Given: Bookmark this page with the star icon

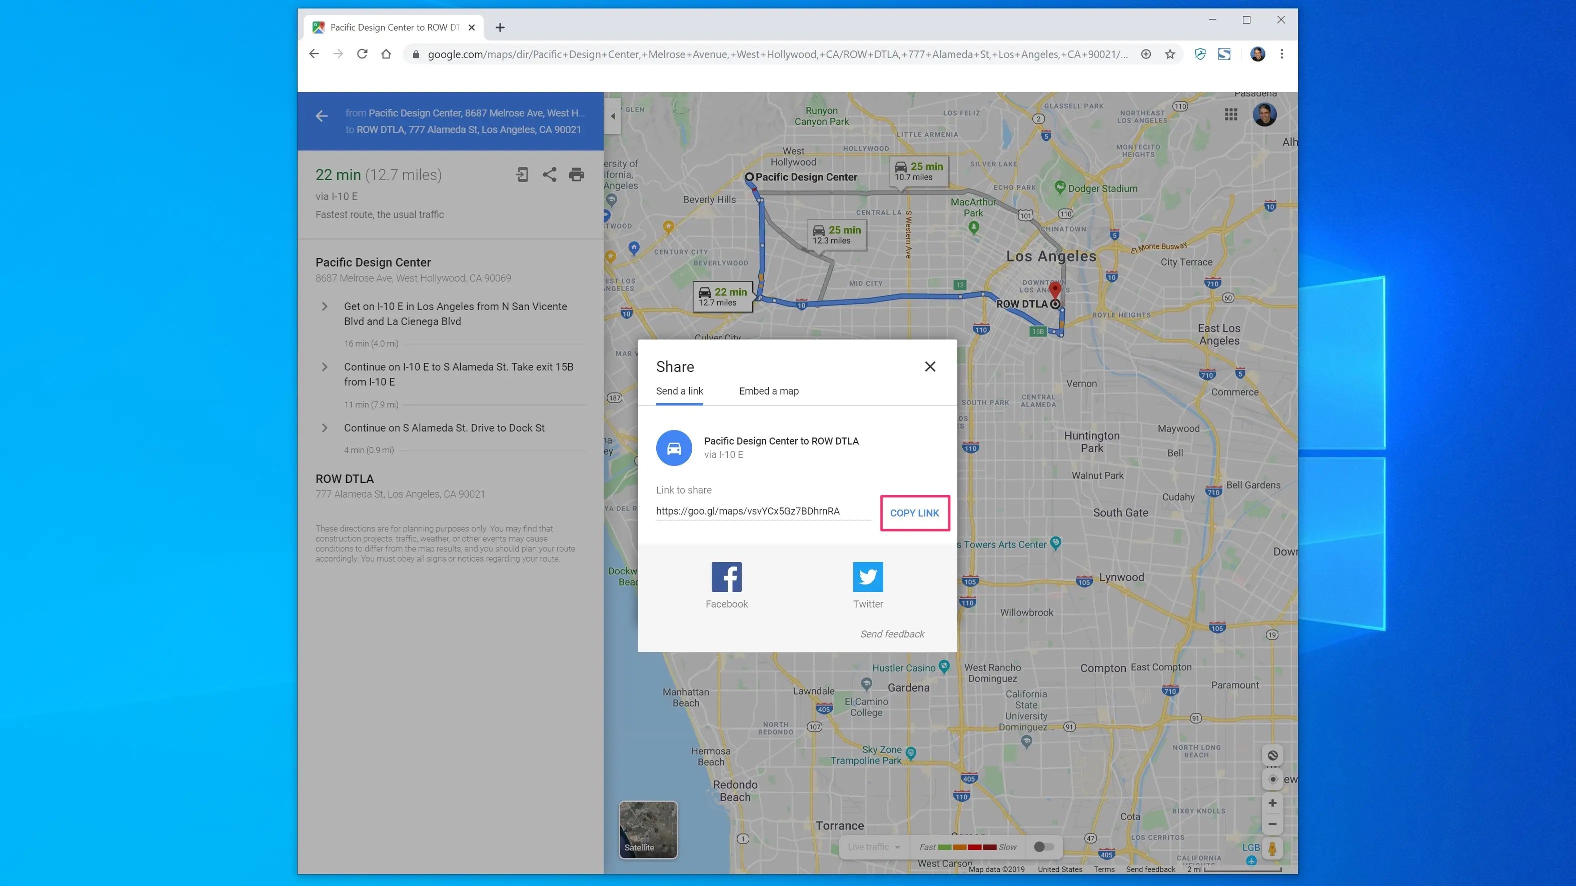Looking at the screenshot, I should [x=1170, y=54].
